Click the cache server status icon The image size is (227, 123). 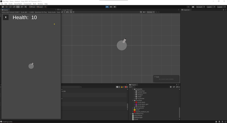pyautogui.click(x=219, y=122)
